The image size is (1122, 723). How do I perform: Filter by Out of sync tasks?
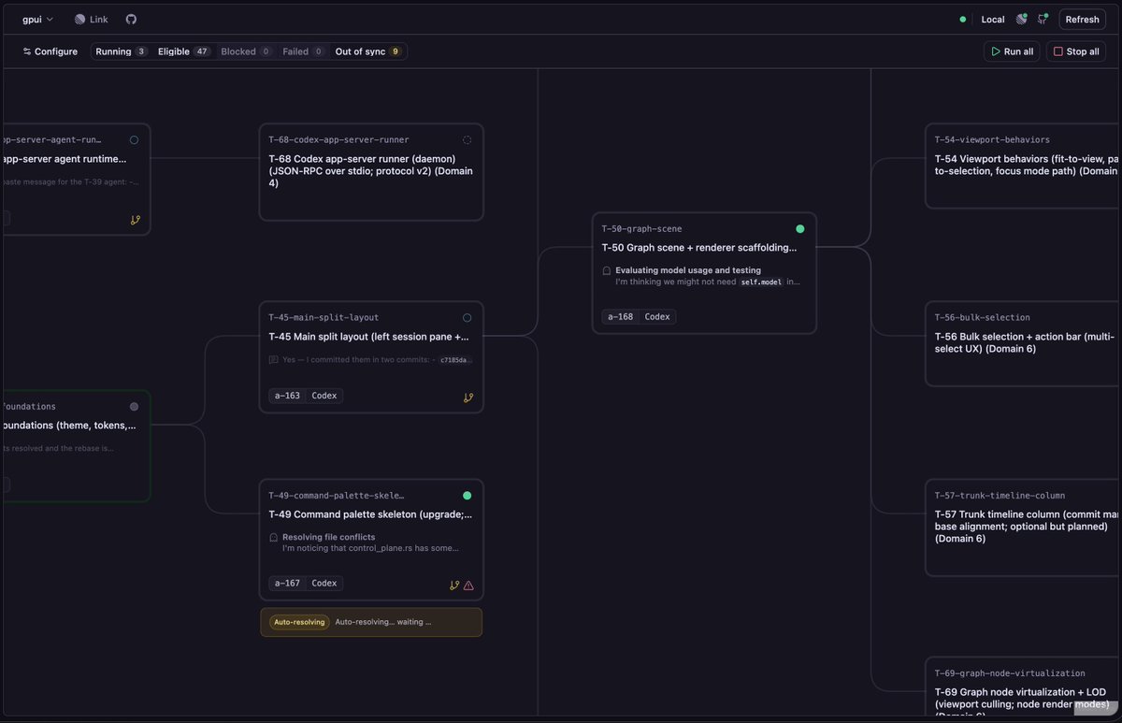(x=369, y=51)
